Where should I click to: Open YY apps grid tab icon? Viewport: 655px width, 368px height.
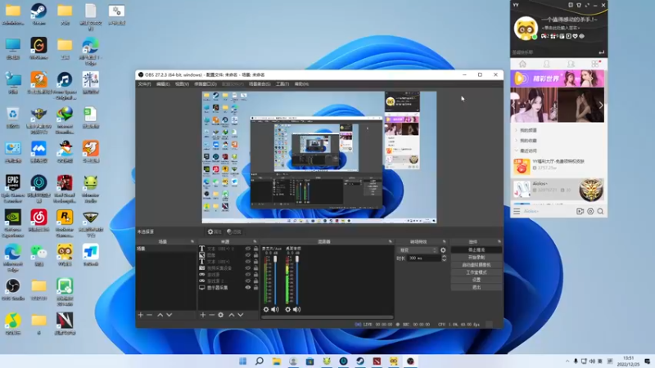(595, 64)
